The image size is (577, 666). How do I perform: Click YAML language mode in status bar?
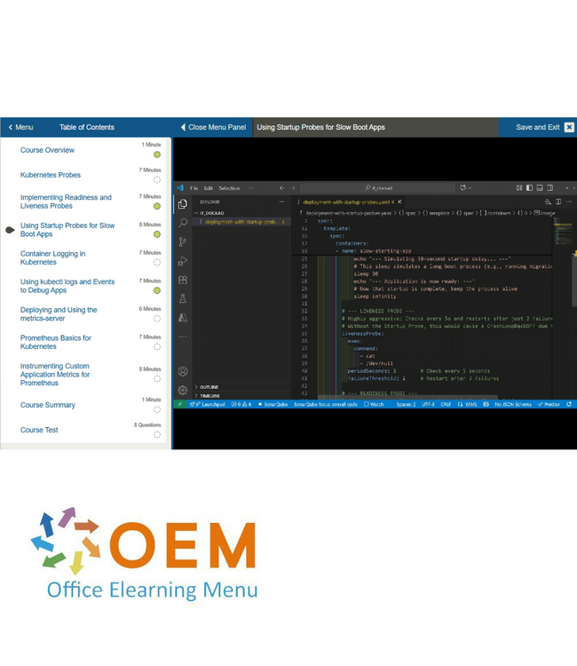coord(468,404)
